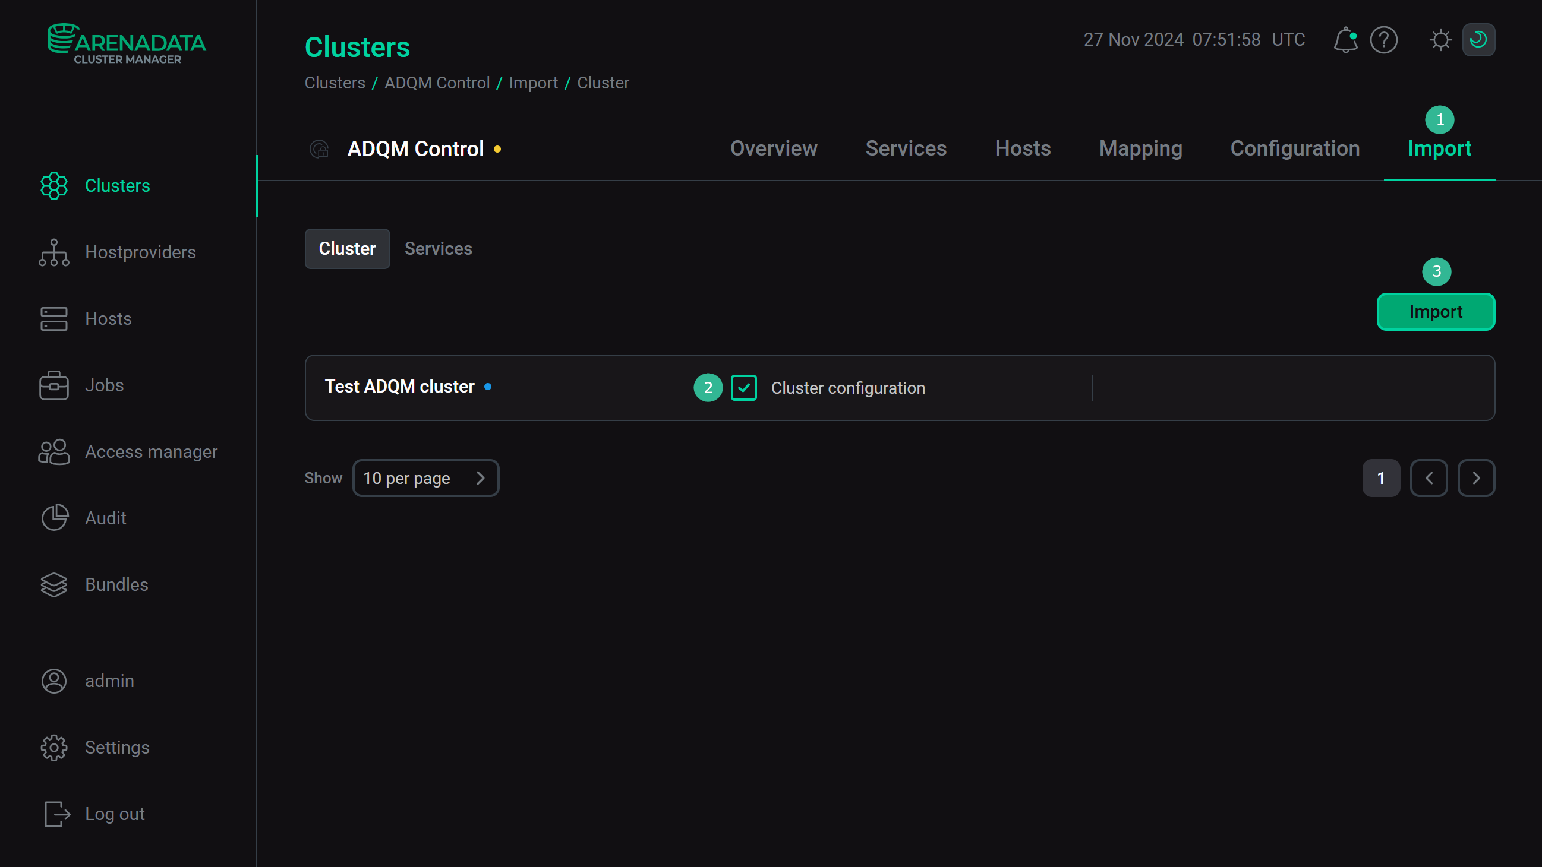Screen dimensions: 1542x867
Task: Switch to the Overview tab
Action: [x=774, y=148]
